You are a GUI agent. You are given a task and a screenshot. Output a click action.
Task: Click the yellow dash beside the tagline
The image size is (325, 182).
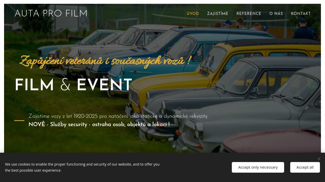coord(19,121)
